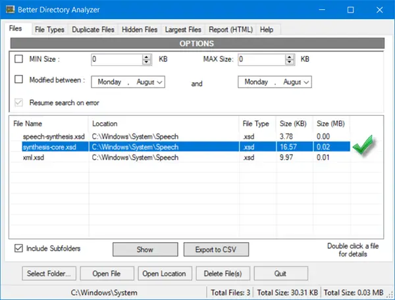
Task: Click the Export to CSV button
Action: [x=216, y=249]
